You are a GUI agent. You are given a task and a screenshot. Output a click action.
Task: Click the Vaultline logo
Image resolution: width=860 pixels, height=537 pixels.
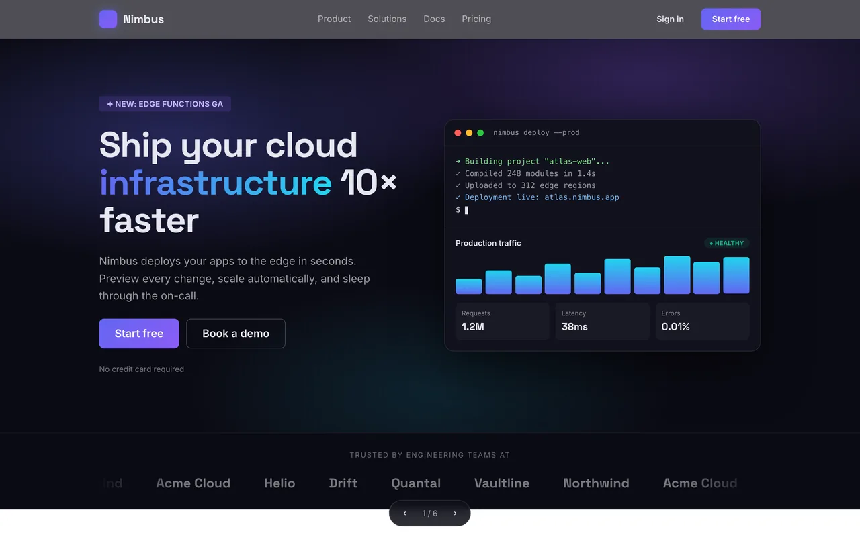click(502, 483)
